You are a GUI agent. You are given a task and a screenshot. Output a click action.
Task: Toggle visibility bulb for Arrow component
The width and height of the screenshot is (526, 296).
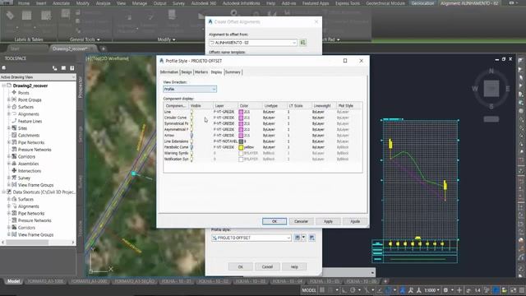click(x=191, y=135)
